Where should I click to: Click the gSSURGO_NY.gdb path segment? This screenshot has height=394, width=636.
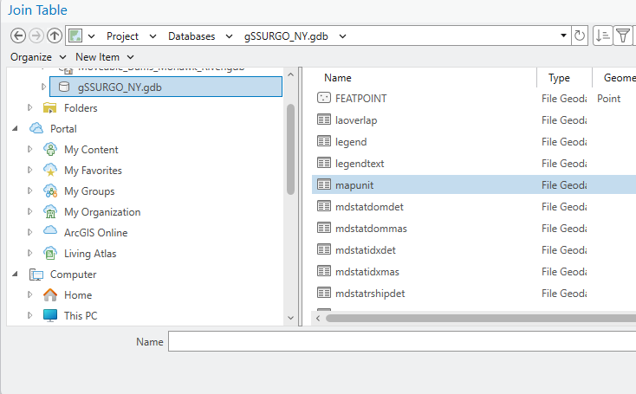[x=286, y=36]
